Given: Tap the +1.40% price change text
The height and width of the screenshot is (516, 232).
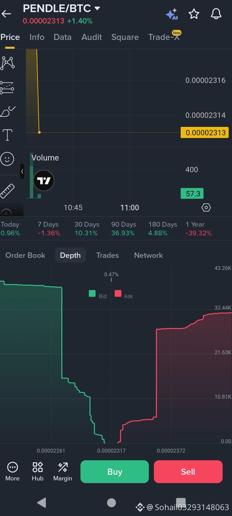Looking at the screenshot, I should (80, 21).
